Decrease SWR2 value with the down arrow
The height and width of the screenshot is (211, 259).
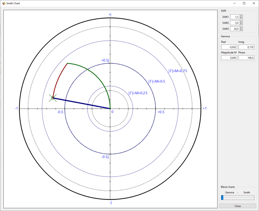coord(241,24)
